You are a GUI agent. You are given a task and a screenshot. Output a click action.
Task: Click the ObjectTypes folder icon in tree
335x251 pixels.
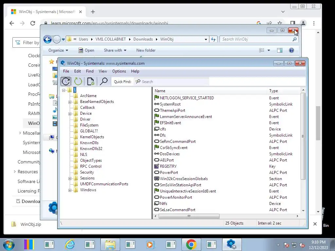(76, 160)
